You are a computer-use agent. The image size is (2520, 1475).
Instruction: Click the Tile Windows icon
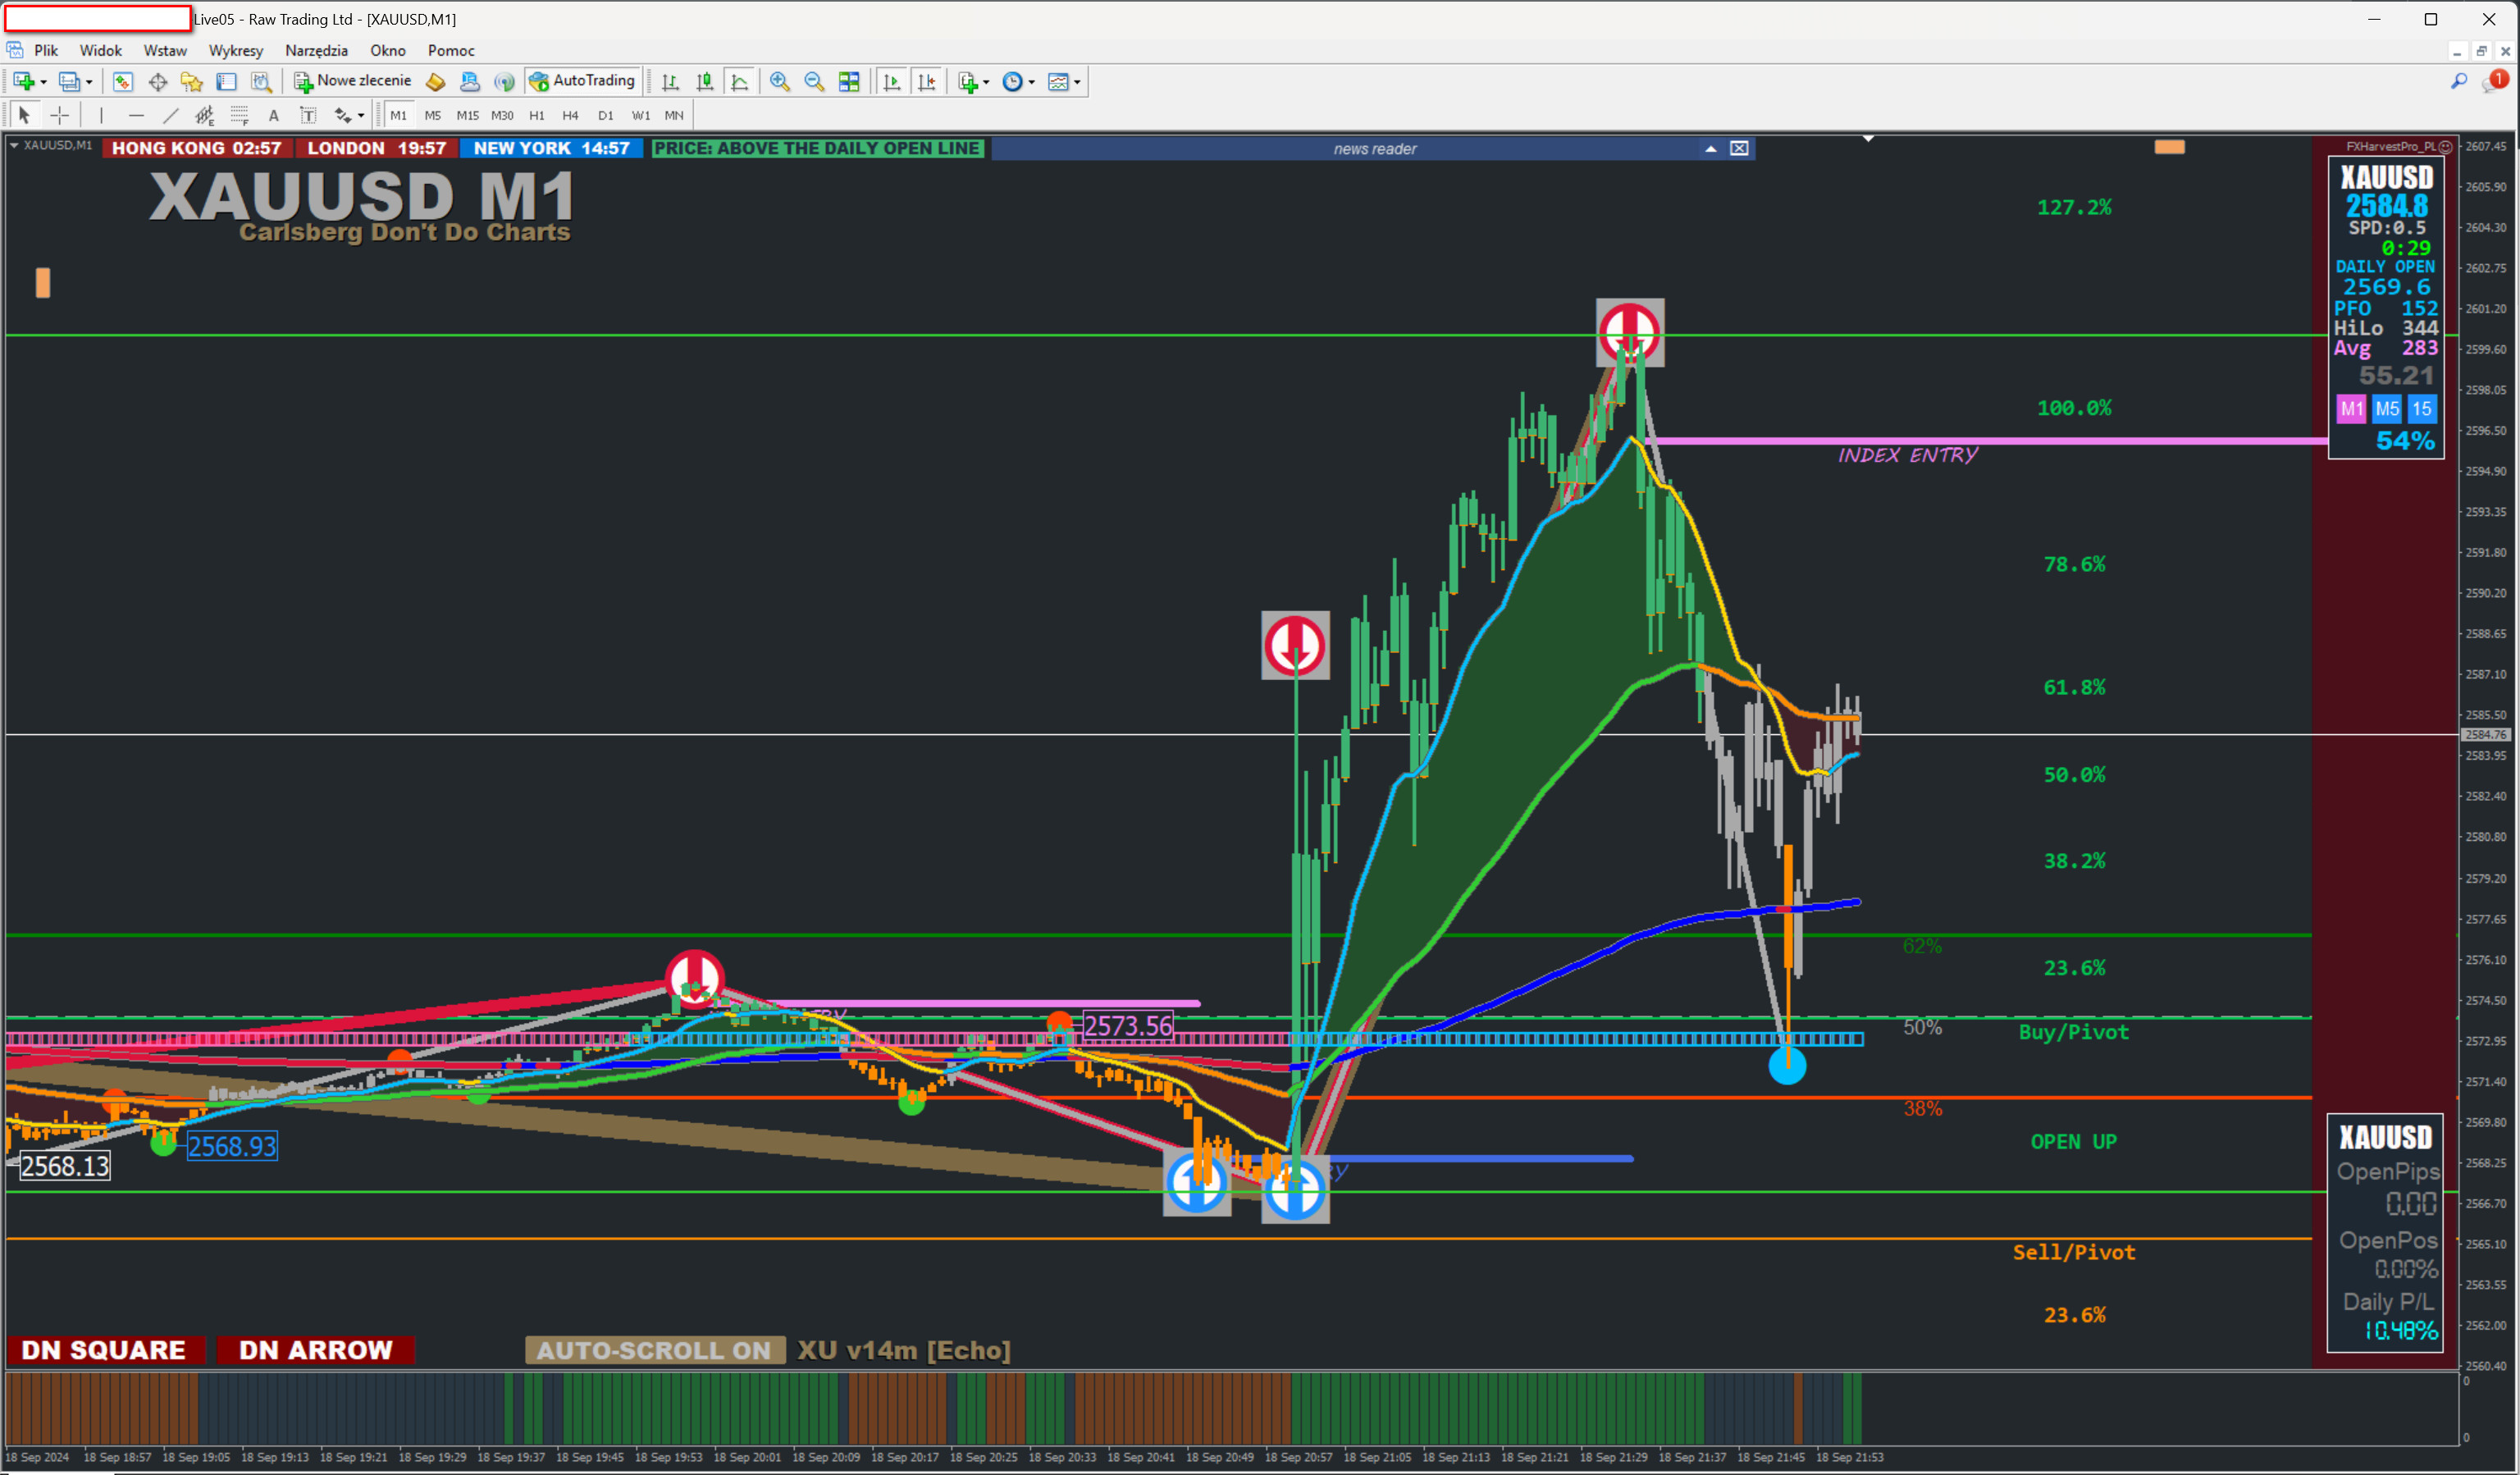pos(849,82)
